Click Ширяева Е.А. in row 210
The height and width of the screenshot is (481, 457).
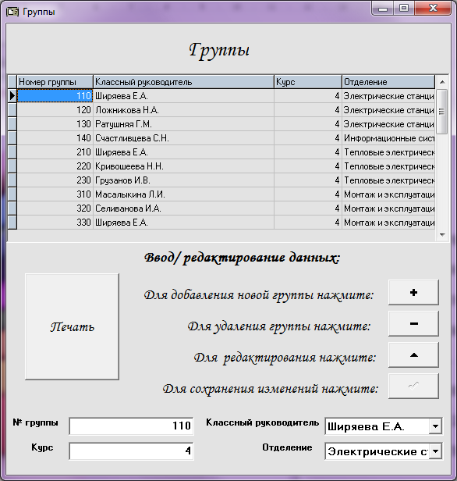coord(183,152)
